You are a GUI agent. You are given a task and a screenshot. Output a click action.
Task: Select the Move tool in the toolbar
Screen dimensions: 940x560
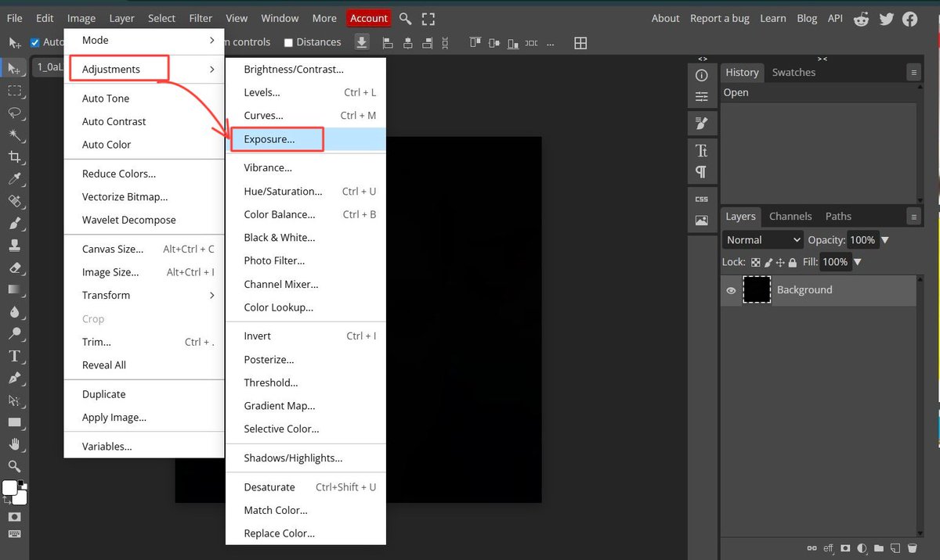(x=14, y=69)
